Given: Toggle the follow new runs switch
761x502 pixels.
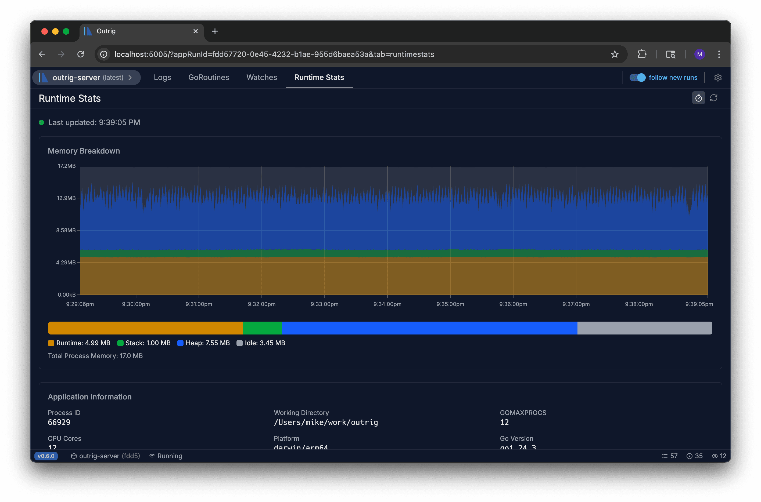Looking at the screenshot, I should [637, 78].
